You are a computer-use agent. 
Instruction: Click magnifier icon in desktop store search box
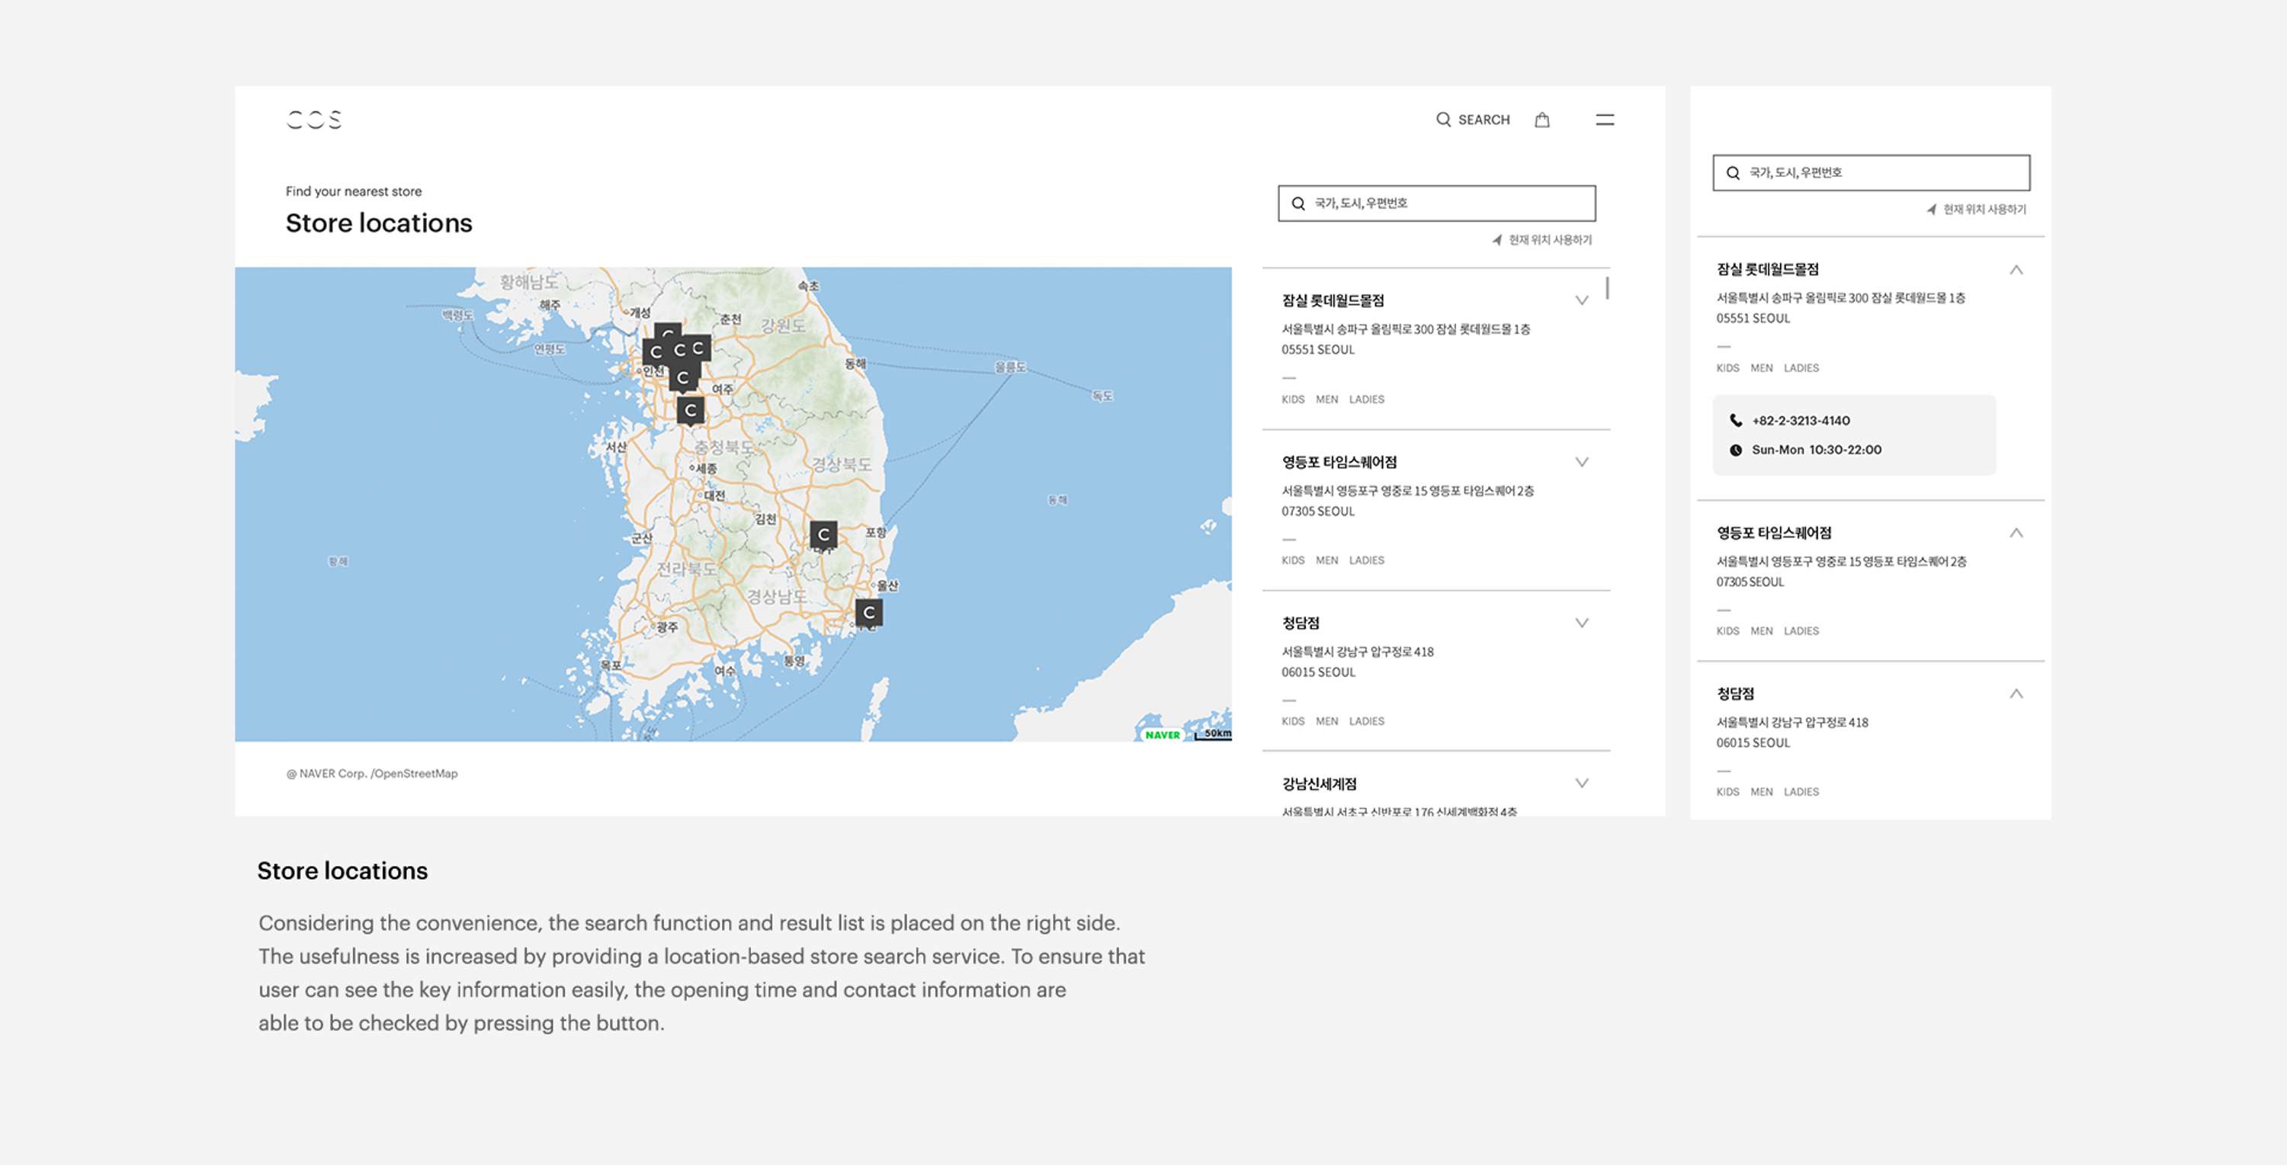tap(1298, 204)
